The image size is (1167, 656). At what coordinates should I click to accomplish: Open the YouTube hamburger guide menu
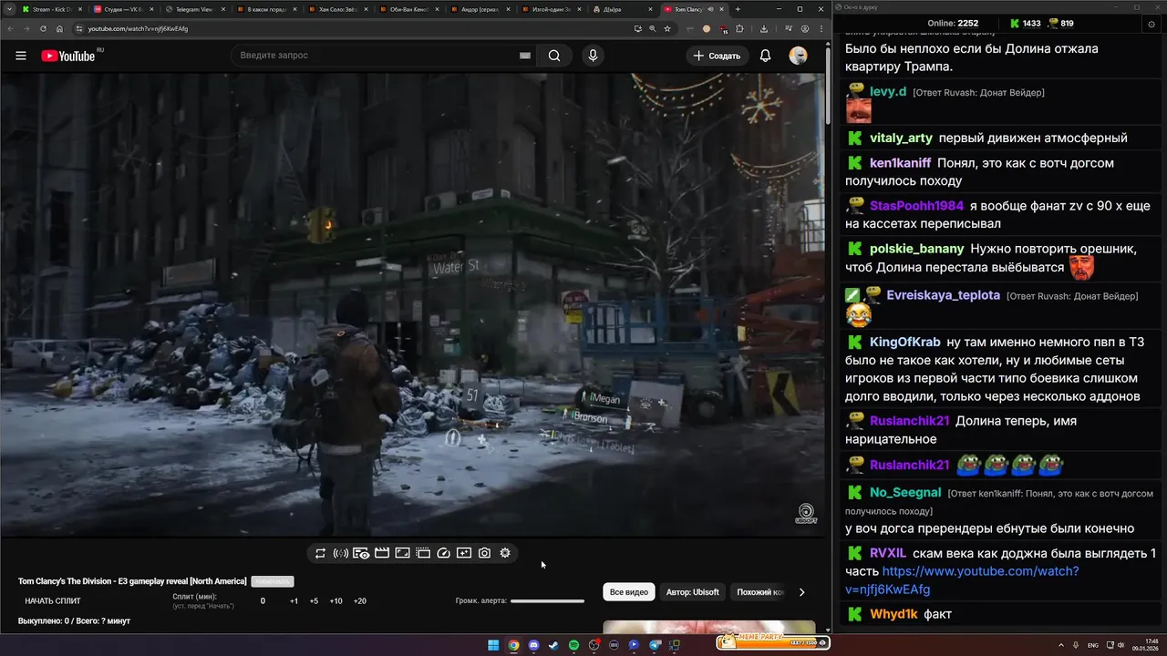(x=21, y=56)
